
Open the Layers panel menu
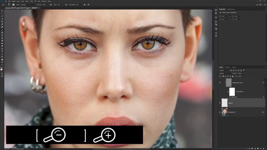(266, 67)
